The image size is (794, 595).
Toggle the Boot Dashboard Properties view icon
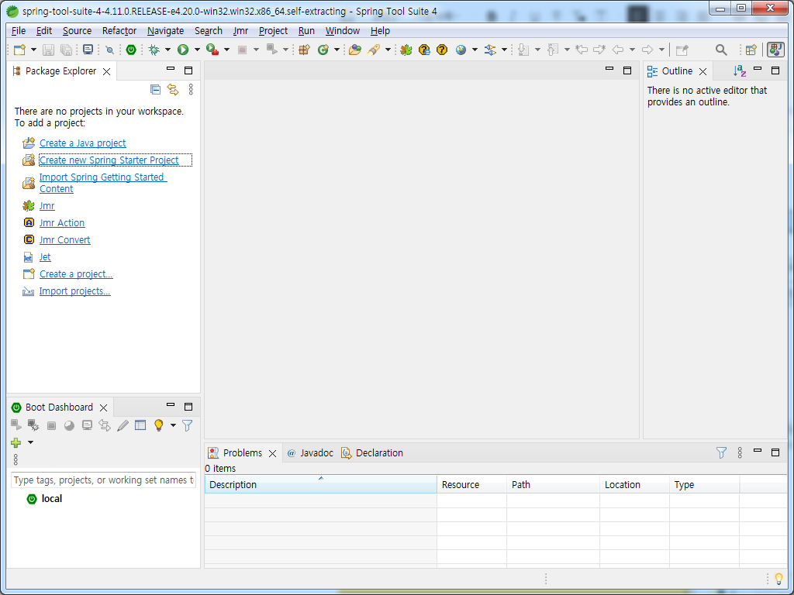(x=140, y=425)
